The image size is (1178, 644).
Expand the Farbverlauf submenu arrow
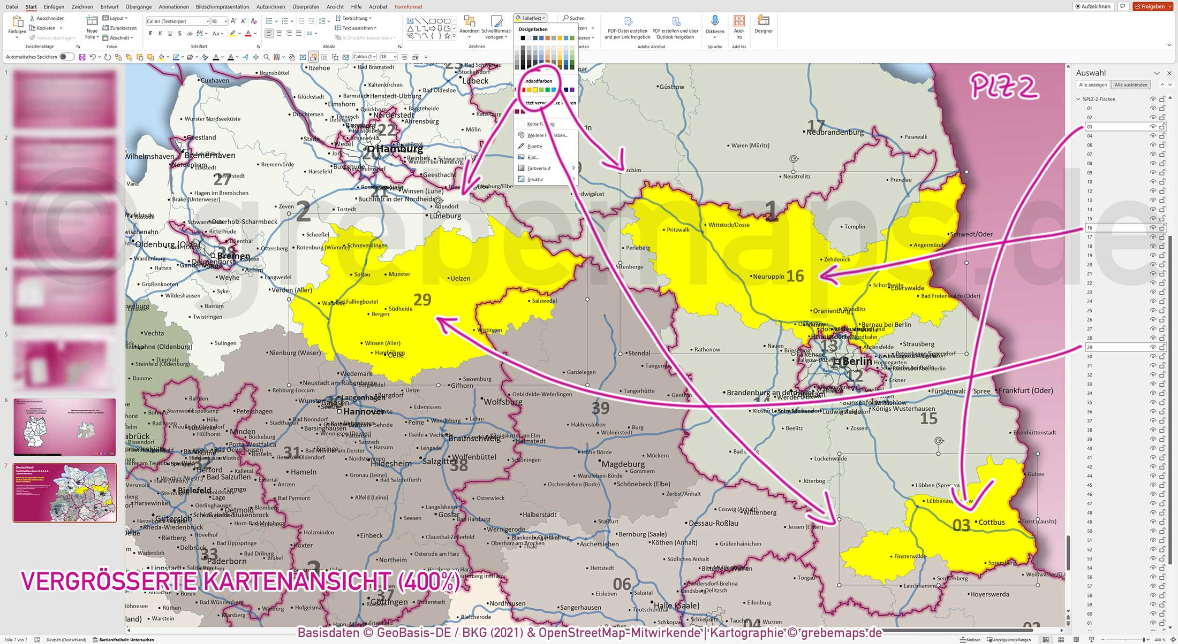click(x=573, y=168)
